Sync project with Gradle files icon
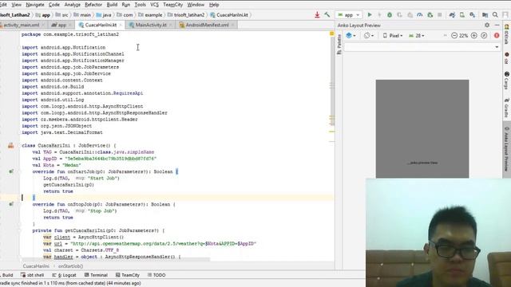Image resolution: width=511 pixels, height=287 pixels. click(x=452, y=14)
